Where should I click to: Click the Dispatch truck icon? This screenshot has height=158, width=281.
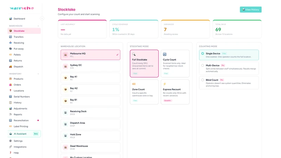pos(11,66)
